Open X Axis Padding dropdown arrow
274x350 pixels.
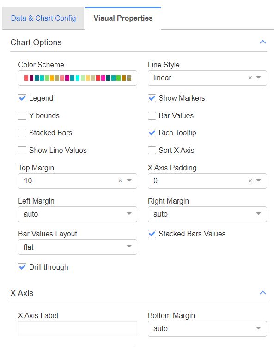point(259,181)
